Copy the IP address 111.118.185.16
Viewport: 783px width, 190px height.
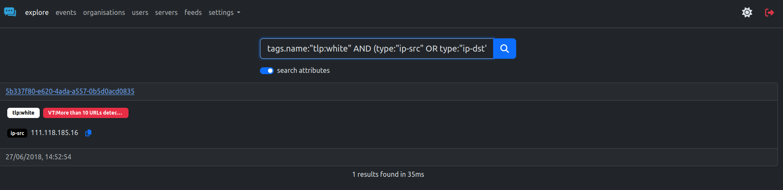click(88, 133)
